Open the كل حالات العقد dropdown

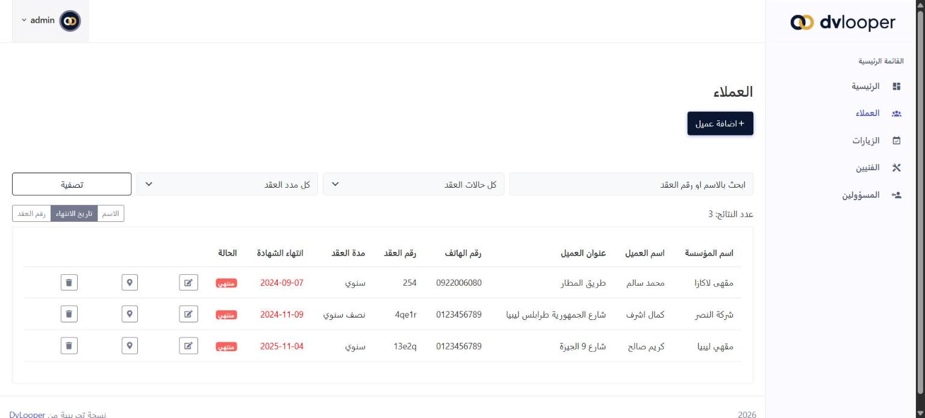coord(414,184)
